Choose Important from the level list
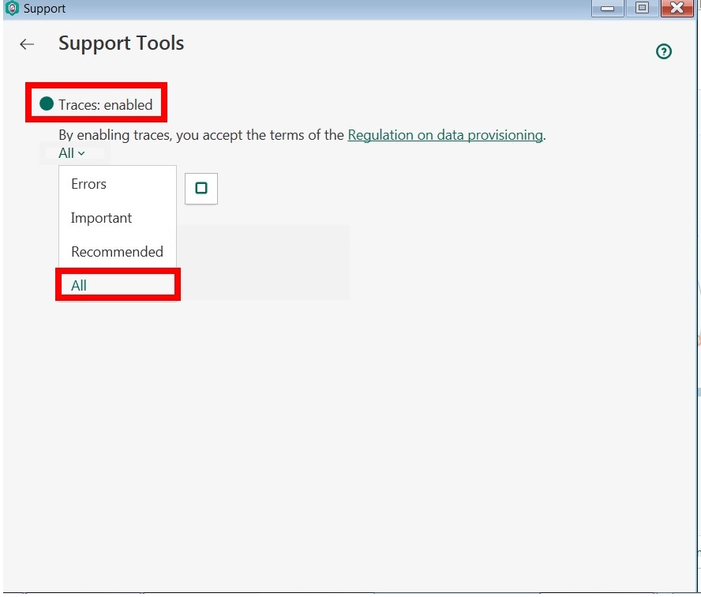 pyautogui.click(x=101, y=218)
